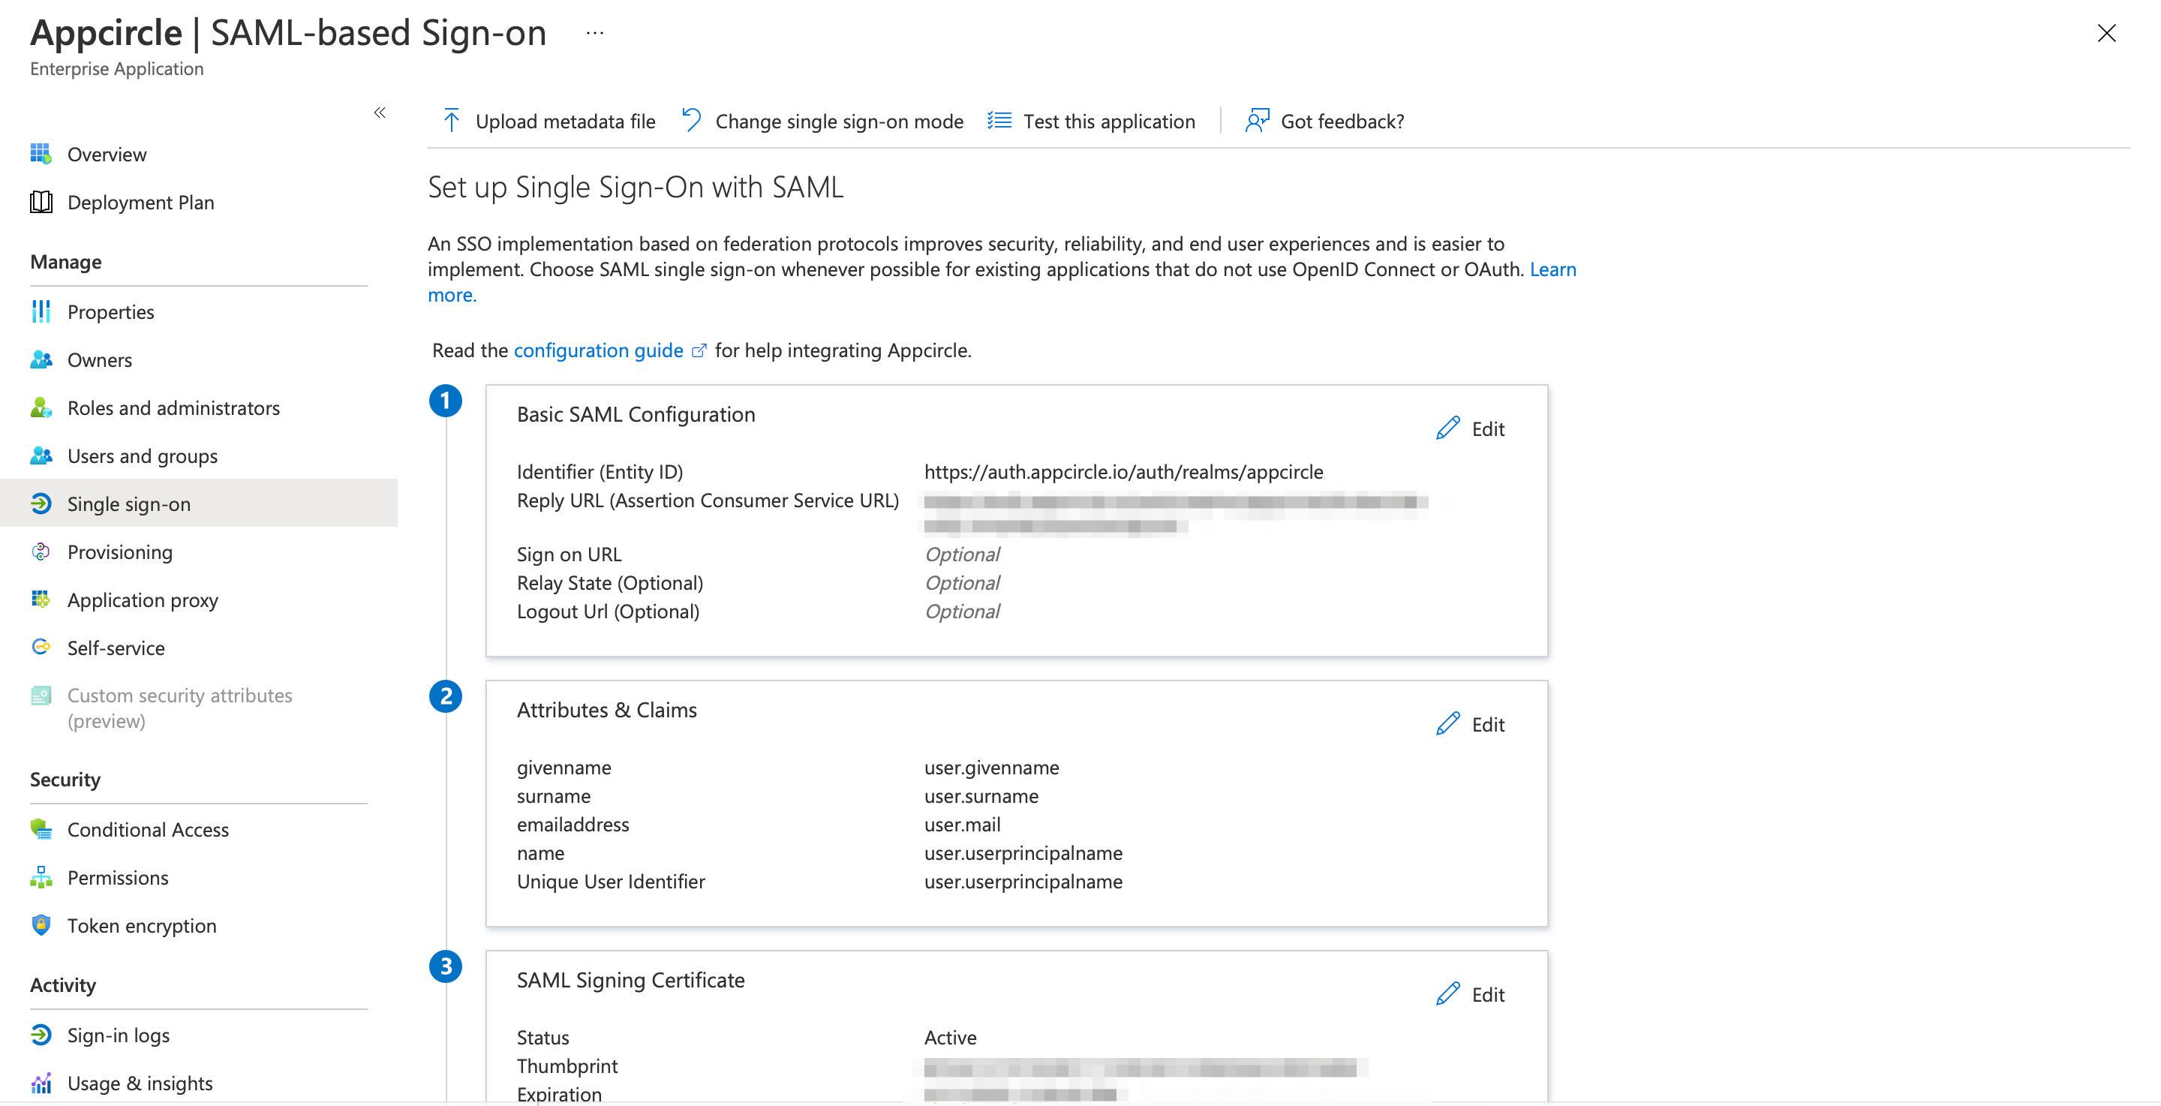
Task: Go to Users and groups
Action: pyautogui.click(x=142, y=455)
